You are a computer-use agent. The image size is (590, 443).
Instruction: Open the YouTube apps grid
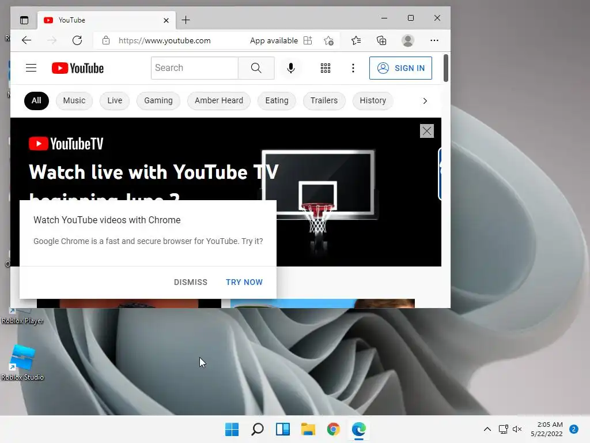pyautogui.click(x=326, y=68)
